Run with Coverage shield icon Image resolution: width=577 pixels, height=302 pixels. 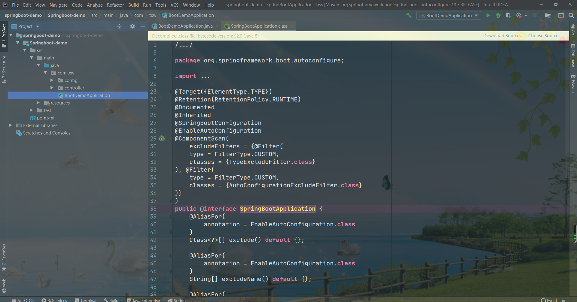pyautogui.click(x=508, y=15)
